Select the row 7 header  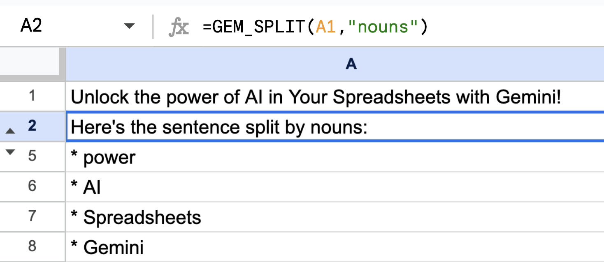tap(32, 216)
